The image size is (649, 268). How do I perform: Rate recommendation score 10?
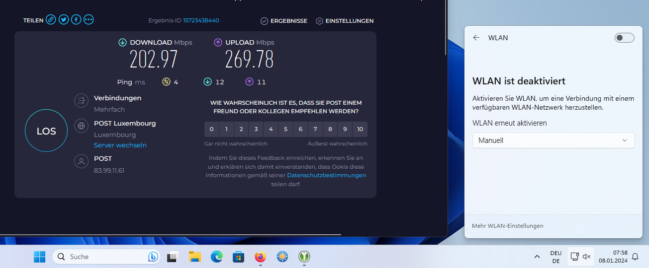point(360,129)
